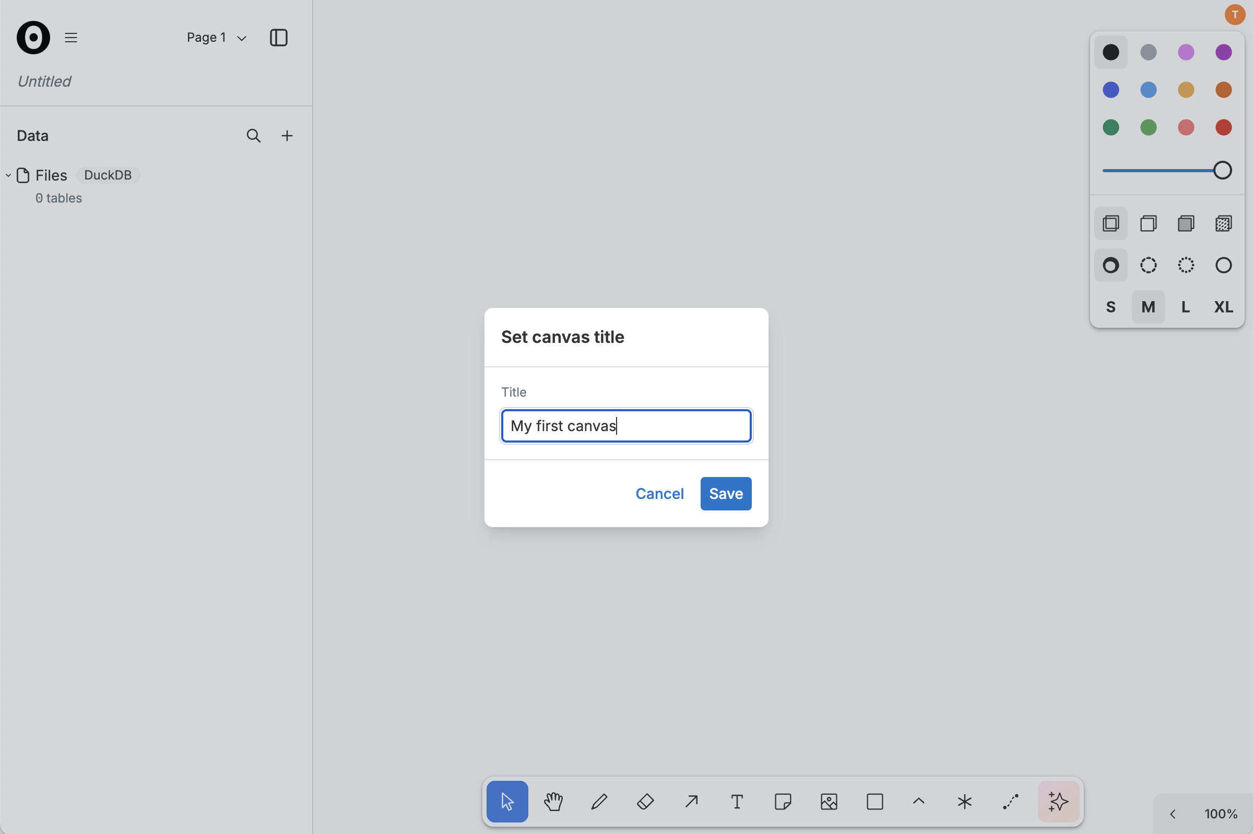This screenshot has height=834, width=1253.
Task: Select the Hand pan tool
Action: 553,802
